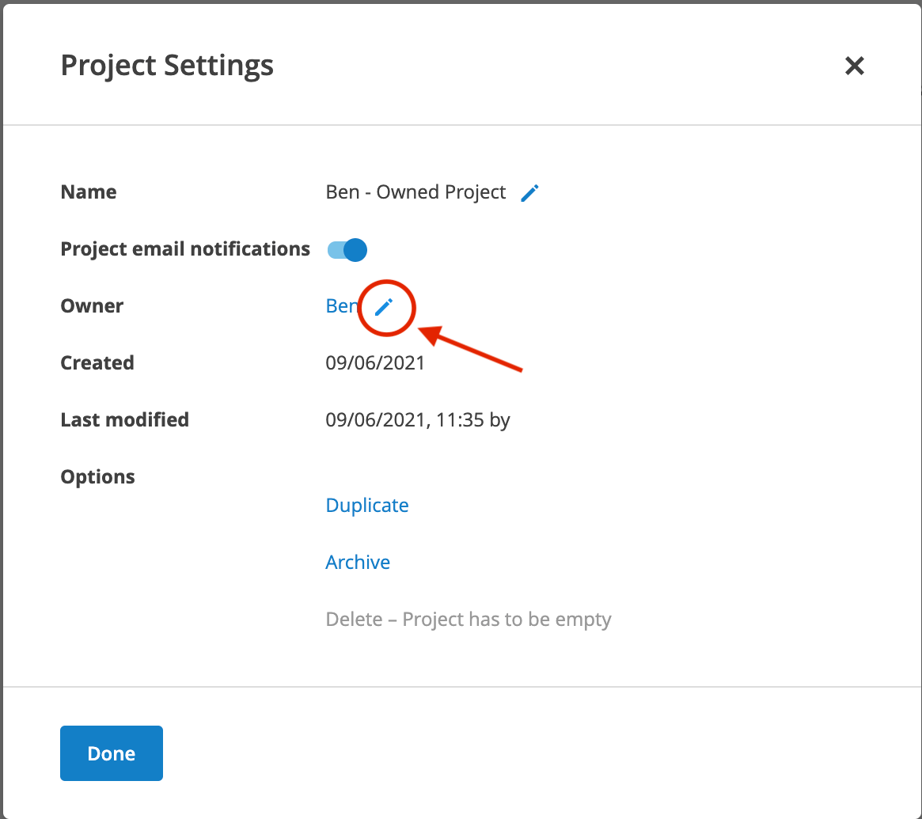Screen dimensions: 922x819
Task: Close the Project Settings dialog with the X
Action: point(855,65)
